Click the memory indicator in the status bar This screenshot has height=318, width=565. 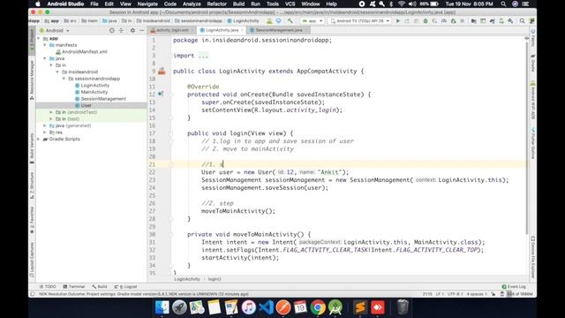click(x=519, y=294)
